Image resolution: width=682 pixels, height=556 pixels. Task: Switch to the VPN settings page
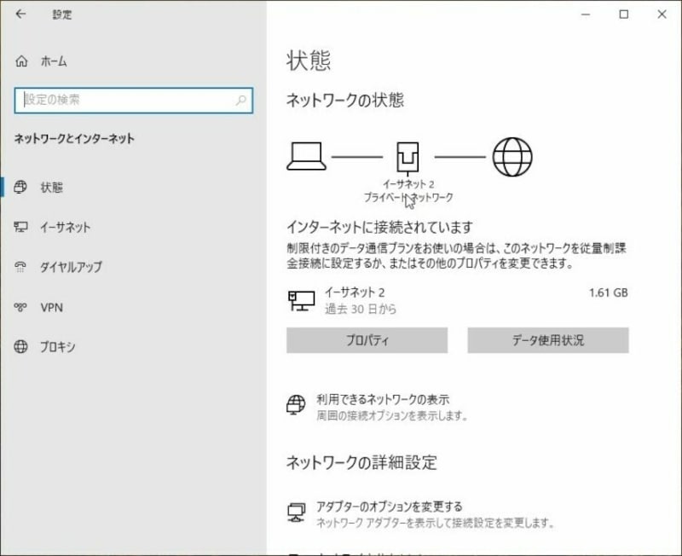tap(51, 307)
